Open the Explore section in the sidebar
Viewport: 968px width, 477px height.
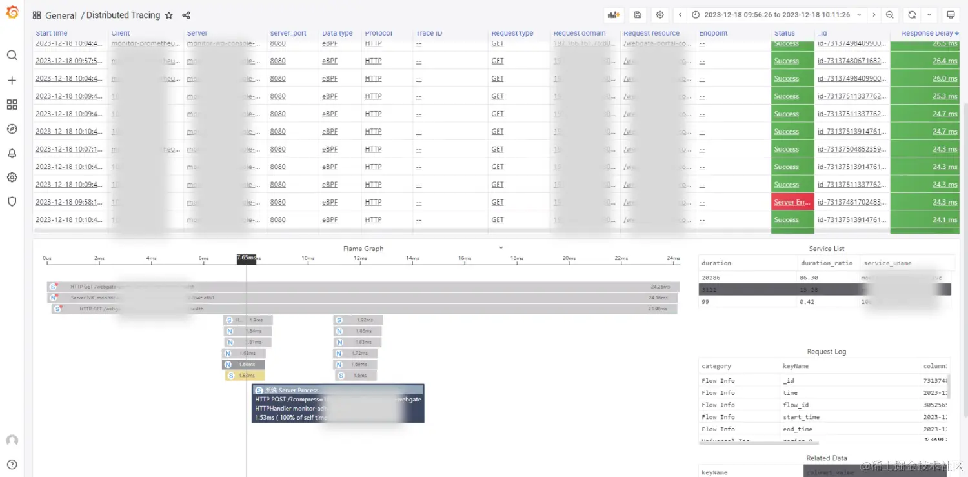12,128
